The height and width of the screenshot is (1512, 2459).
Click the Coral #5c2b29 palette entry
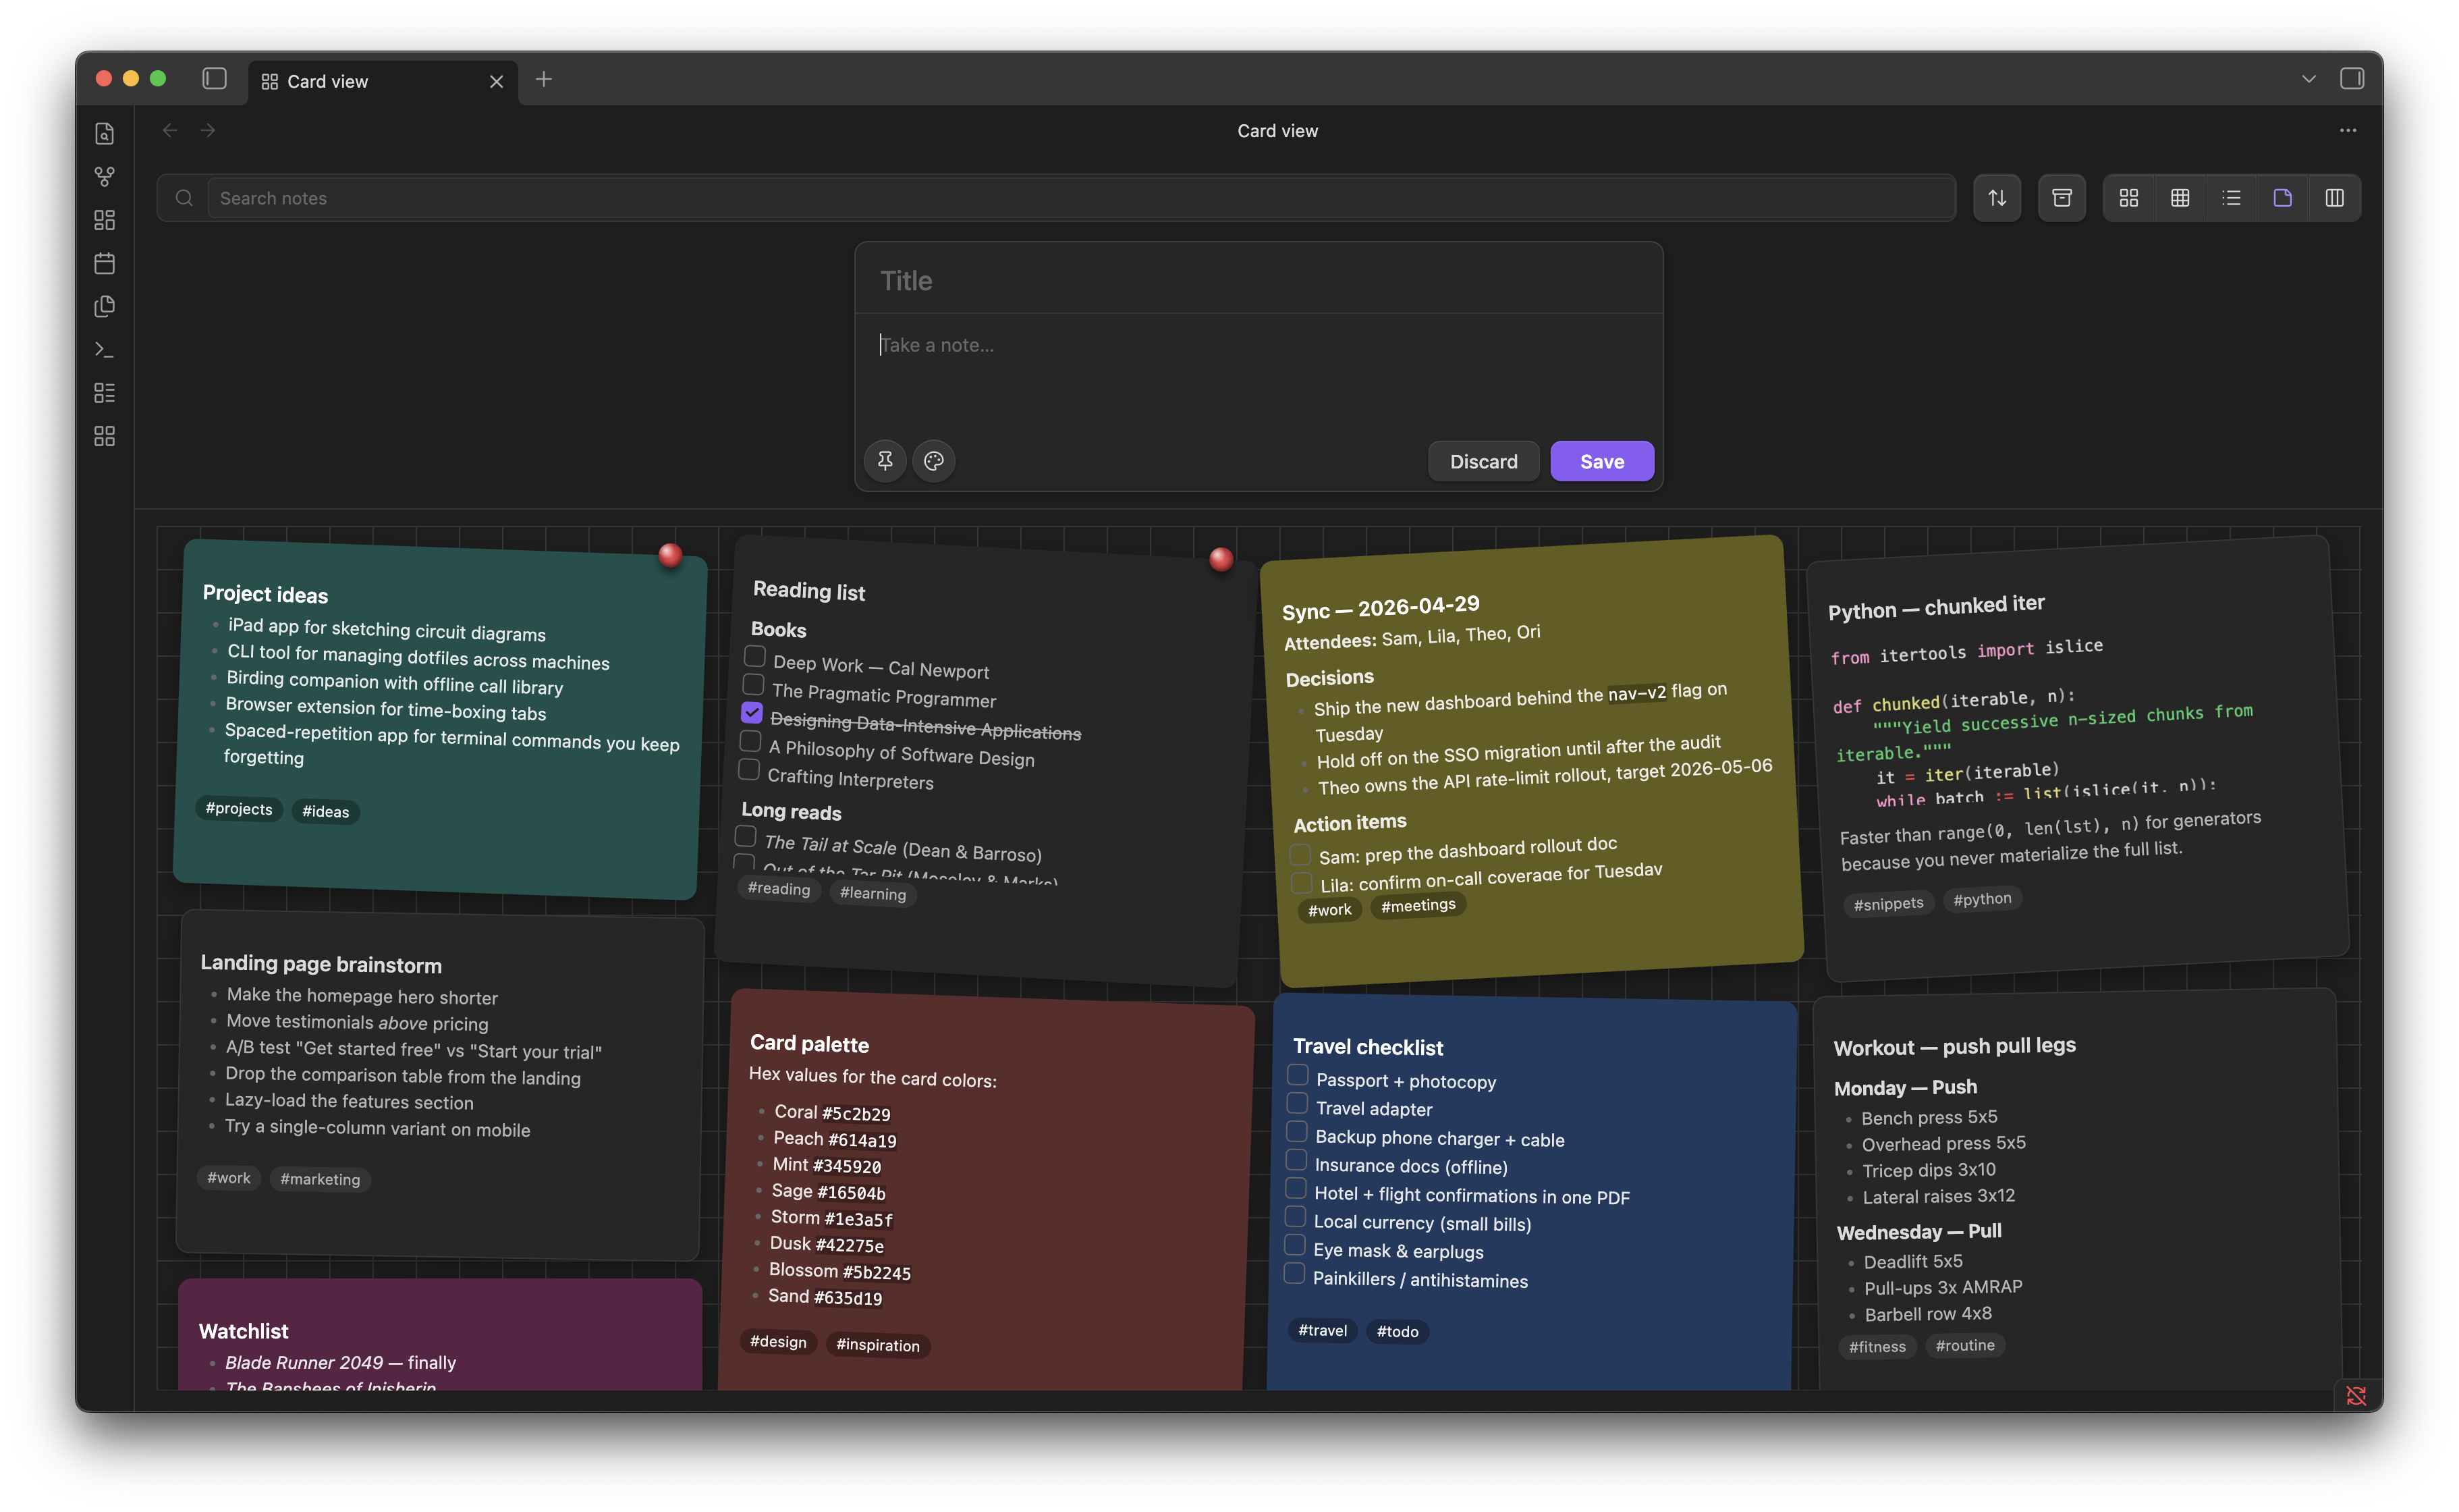tap(831, 1113)
